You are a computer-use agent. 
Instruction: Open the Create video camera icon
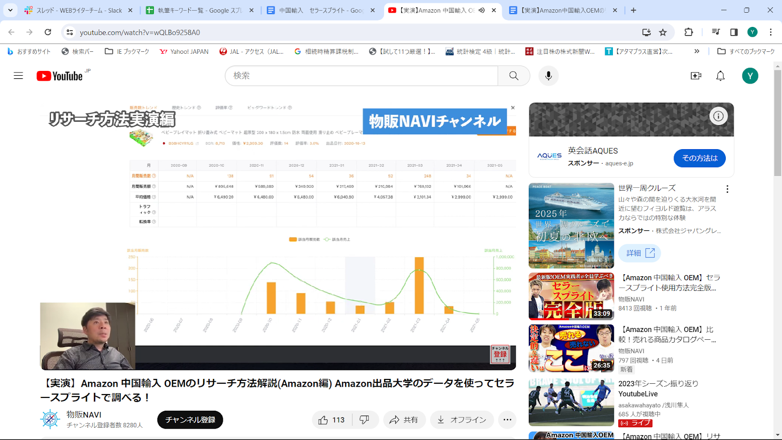[696, 76]
